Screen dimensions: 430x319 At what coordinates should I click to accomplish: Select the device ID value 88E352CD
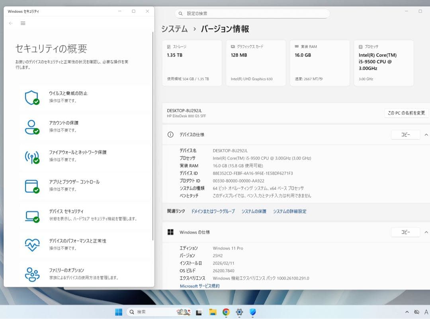pyautogui.click(x=252, y=173)
